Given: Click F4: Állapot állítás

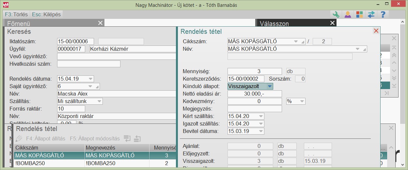Looking at the screenshot, I should point(46,138).
